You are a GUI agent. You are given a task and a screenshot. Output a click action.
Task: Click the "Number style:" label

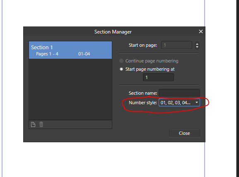pos(142,103)
